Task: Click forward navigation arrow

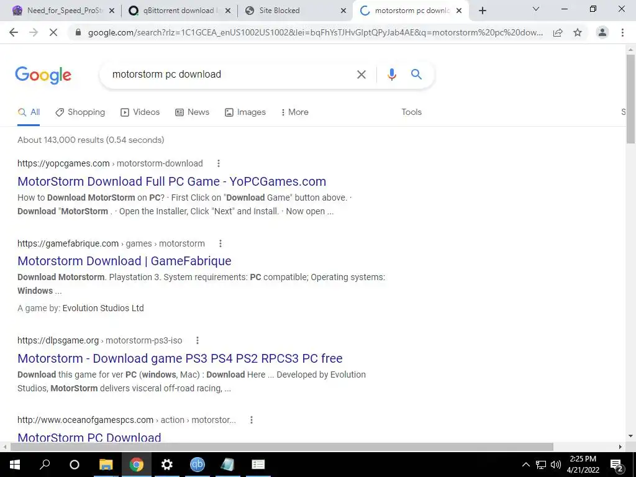Action: point(34,32)
